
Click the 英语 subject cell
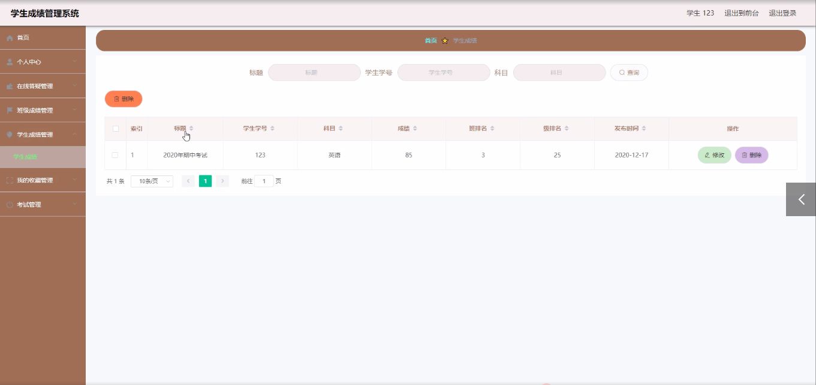(334, 155)
